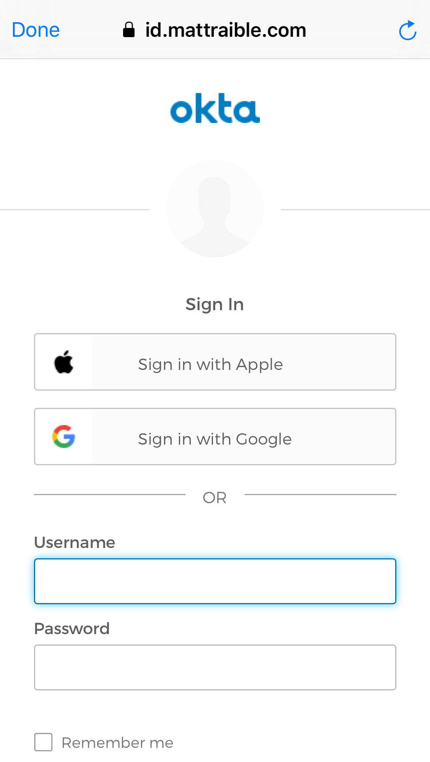Click the OR divider text

coord(215,498)
